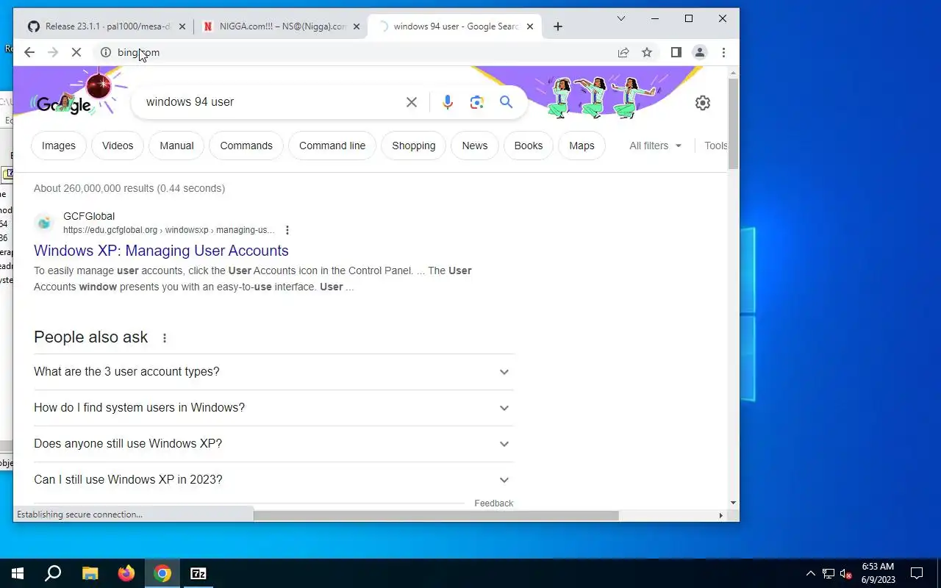Expand How do I find system users question
This screenshot has height=588, width=941.
[273, 408]
